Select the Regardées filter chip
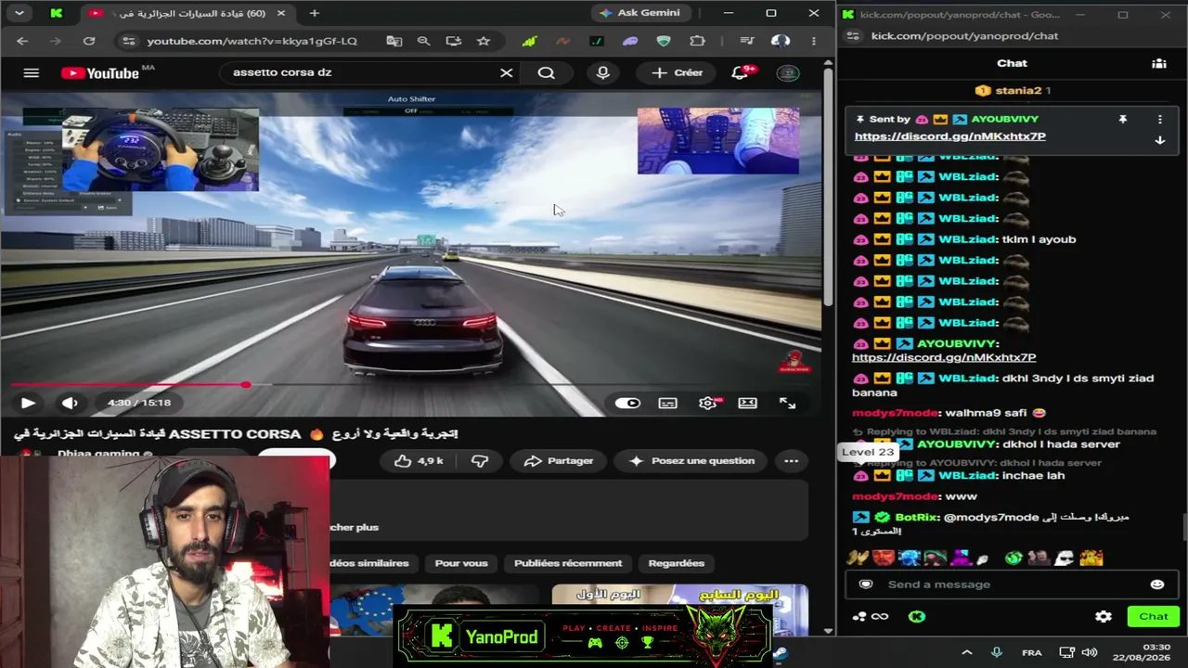The image size is (1188, 668). click(676, 563)
